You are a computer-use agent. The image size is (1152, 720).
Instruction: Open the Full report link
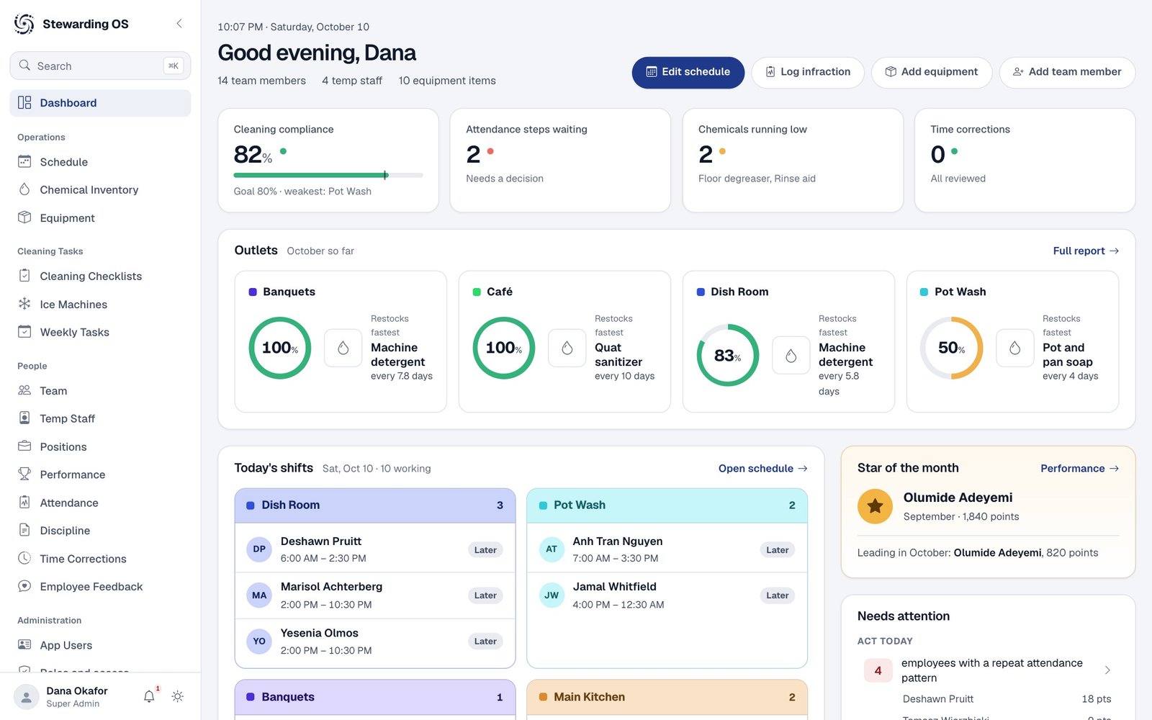[x=1086, y=251]
